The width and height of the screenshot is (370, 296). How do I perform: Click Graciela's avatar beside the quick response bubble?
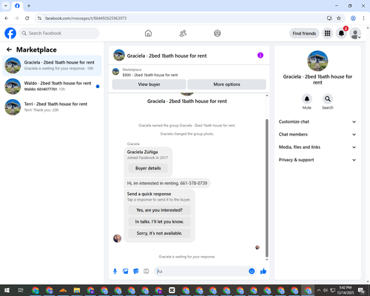coord(117,238)
